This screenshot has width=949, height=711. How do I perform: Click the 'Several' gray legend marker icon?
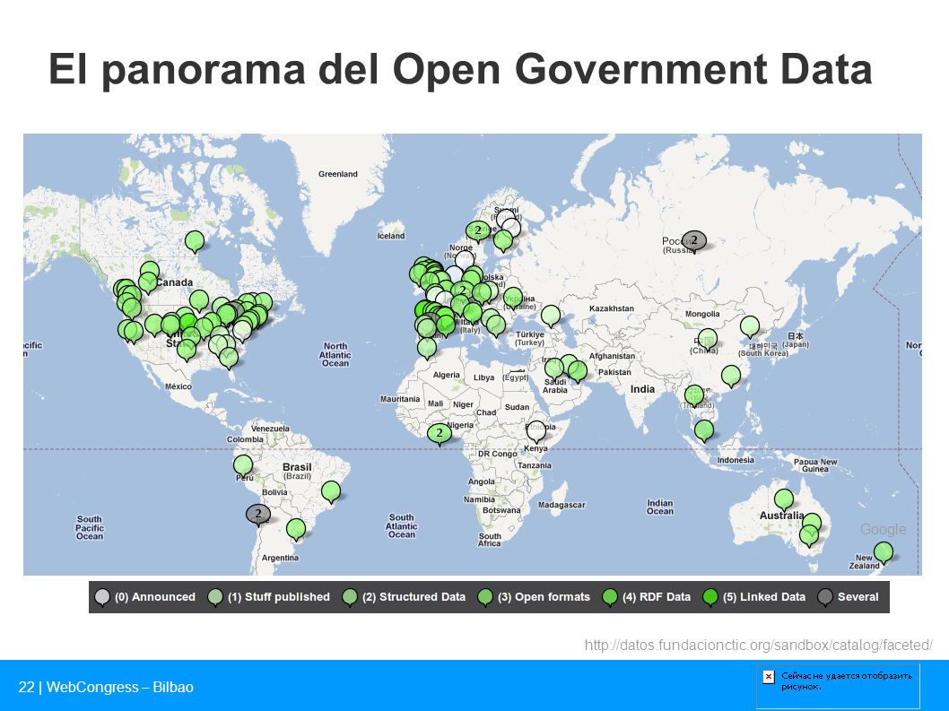coord(825,597)
